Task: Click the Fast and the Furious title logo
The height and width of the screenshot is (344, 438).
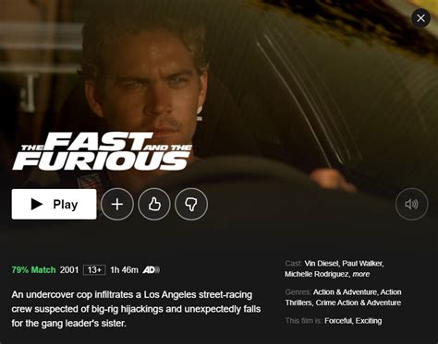Action: click(103, 151)
